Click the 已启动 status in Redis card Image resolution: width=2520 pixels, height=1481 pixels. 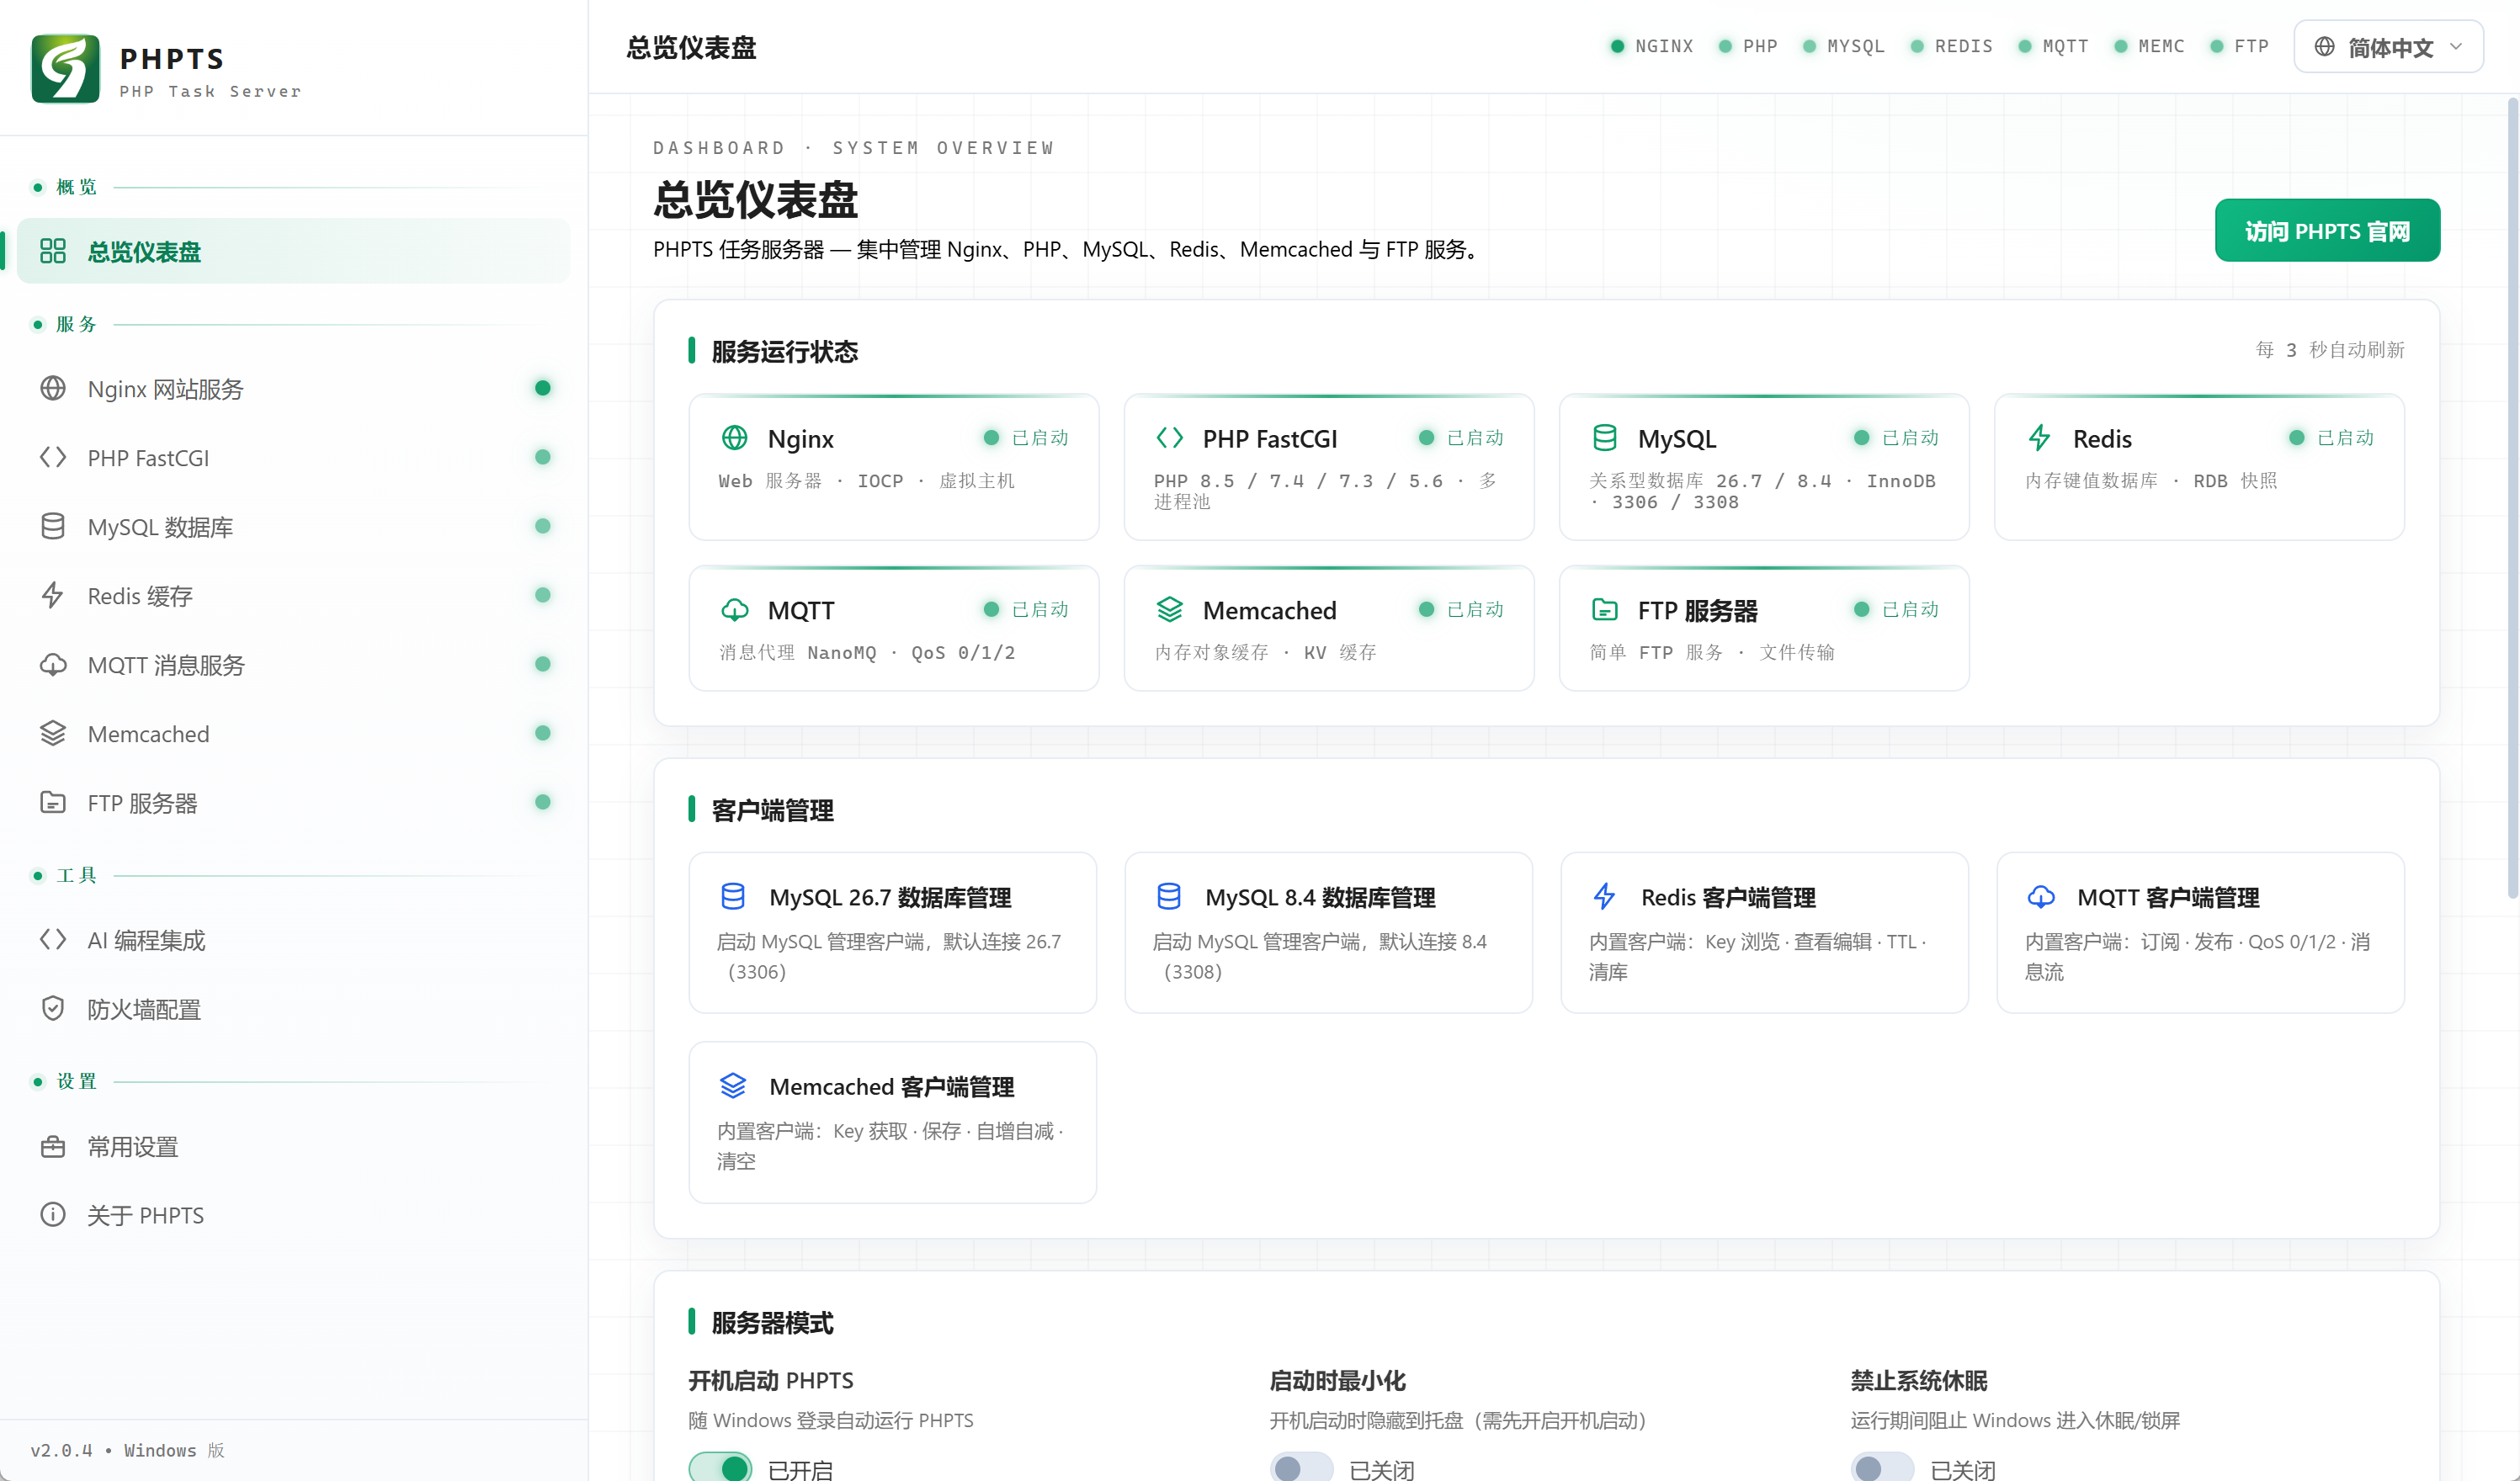[2331, 437]
